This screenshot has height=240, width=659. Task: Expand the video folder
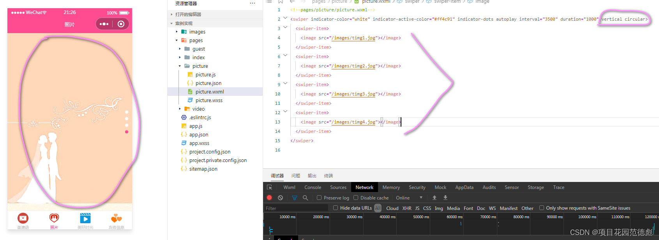(x=198, y=109)
